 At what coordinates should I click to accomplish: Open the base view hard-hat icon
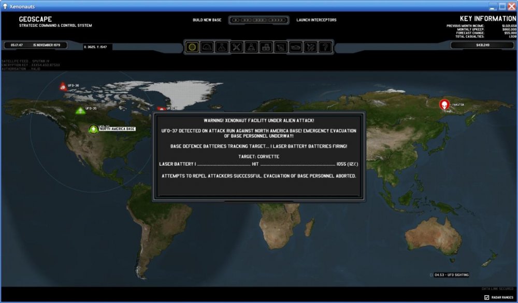[x=207, y=47]
